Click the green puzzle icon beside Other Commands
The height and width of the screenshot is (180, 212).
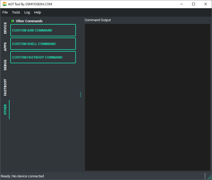point(12,21)
